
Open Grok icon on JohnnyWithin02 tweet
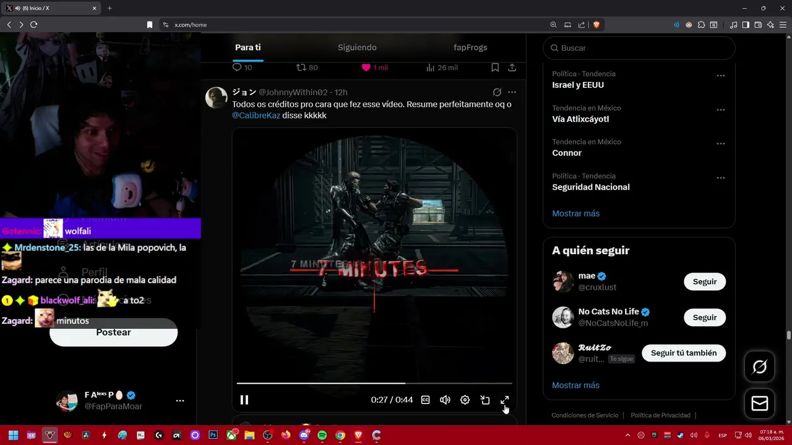(497, 92)
